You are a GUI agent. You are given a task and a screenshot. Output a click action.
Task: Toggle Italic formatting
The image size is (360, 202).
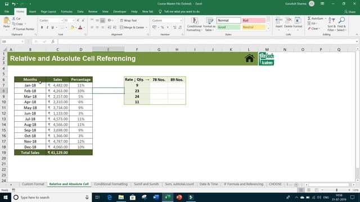pos(47,27)
